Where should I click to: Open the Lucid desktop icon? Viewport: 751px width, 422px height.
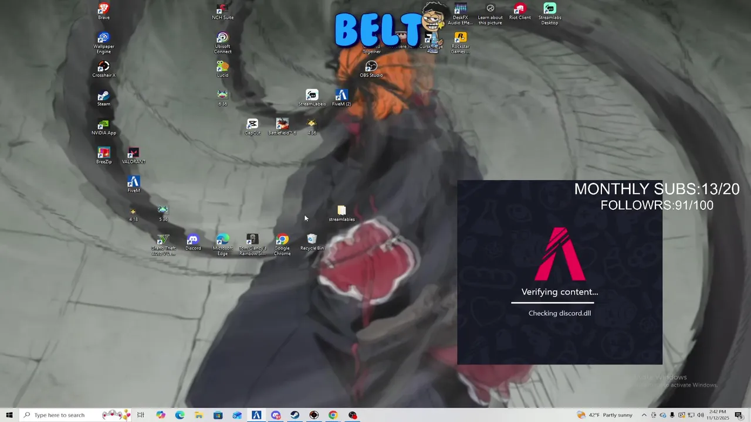(222, 69)
